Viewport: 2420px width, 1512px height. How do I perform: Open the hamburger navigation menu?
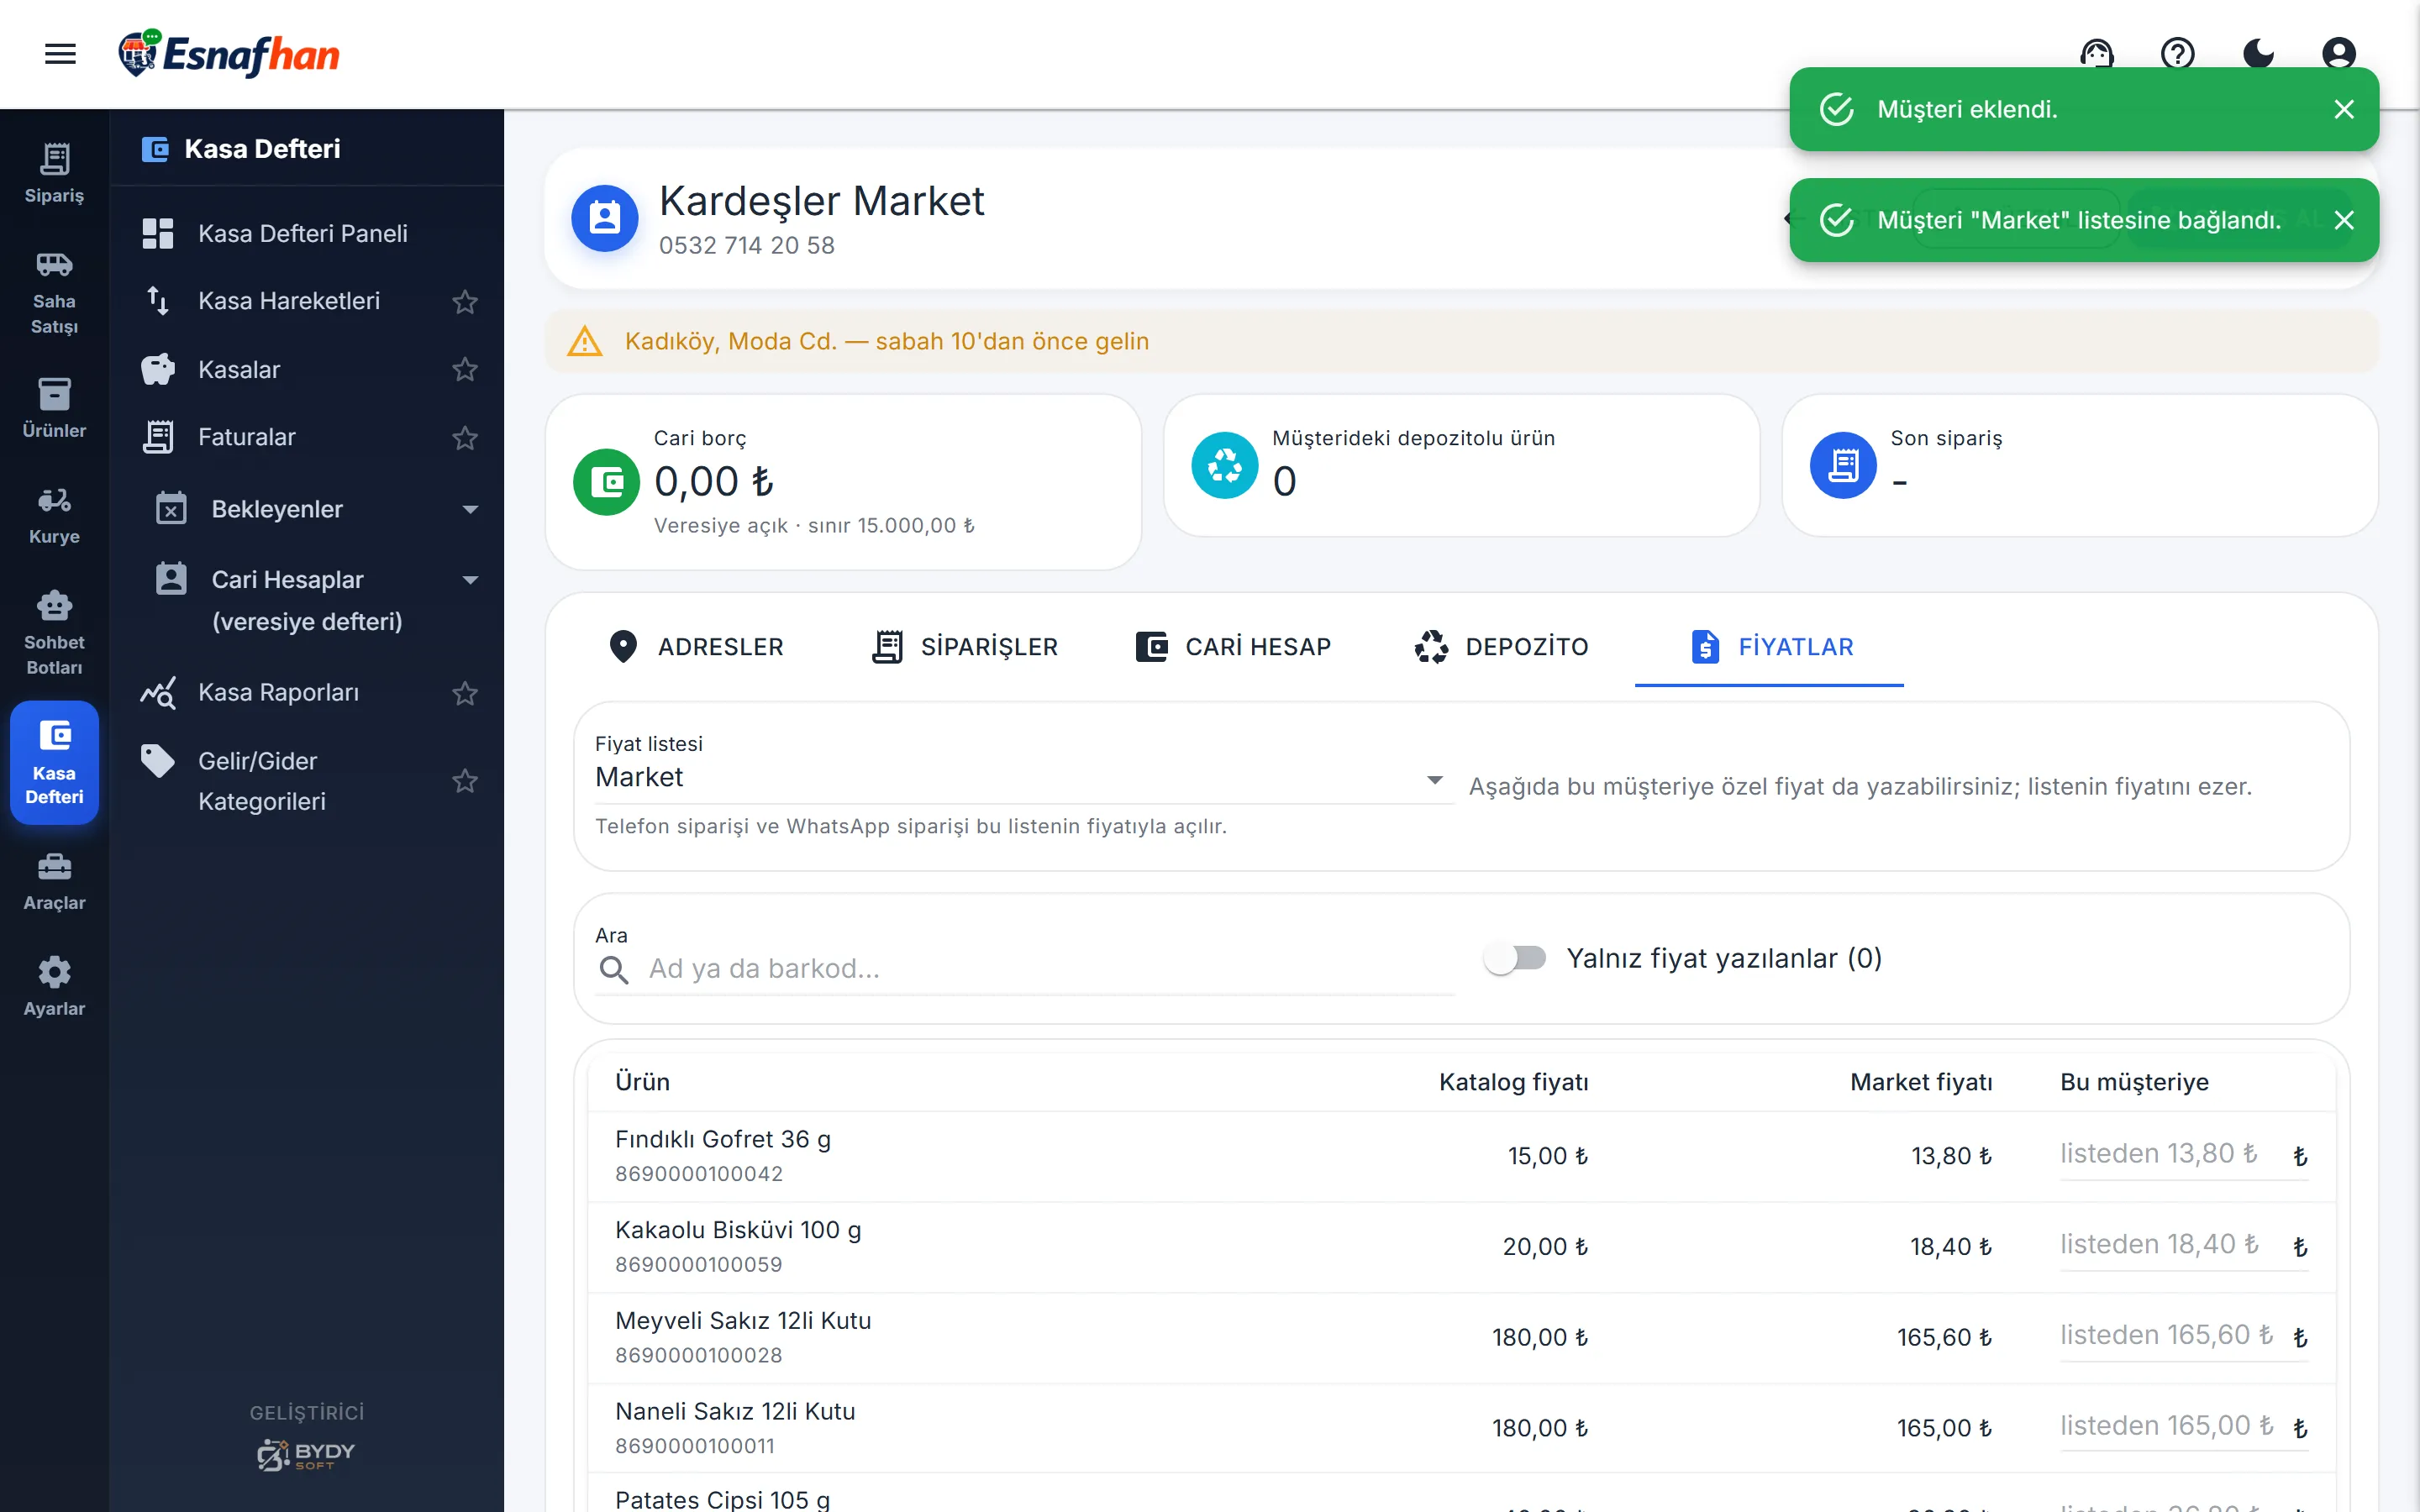click(60, 54)
